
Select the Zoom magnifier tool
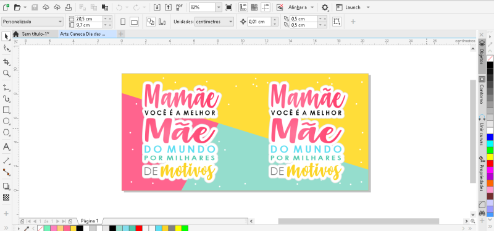[6, 73]
